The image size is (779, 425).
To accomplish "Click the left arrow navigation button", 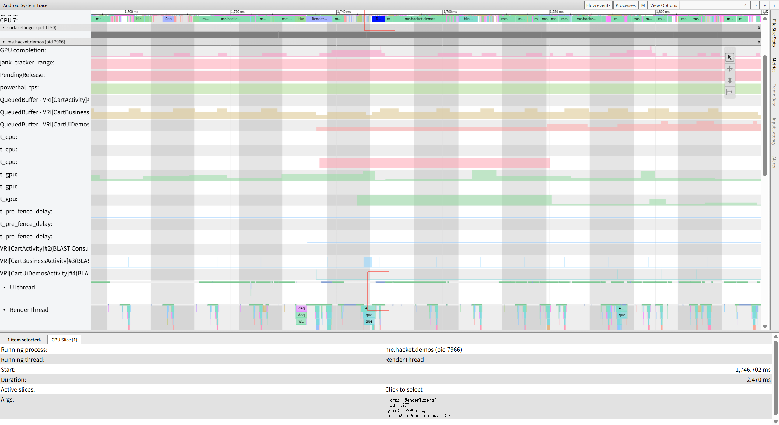I will (x=746, y=5).
